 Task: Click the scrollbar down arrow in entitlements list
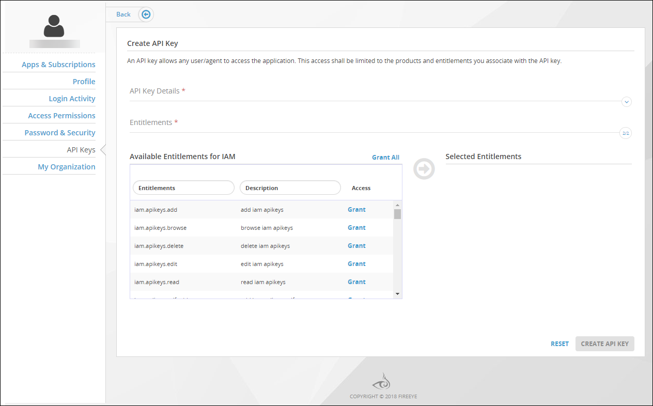pyautogui.click(x=397, y=294)
